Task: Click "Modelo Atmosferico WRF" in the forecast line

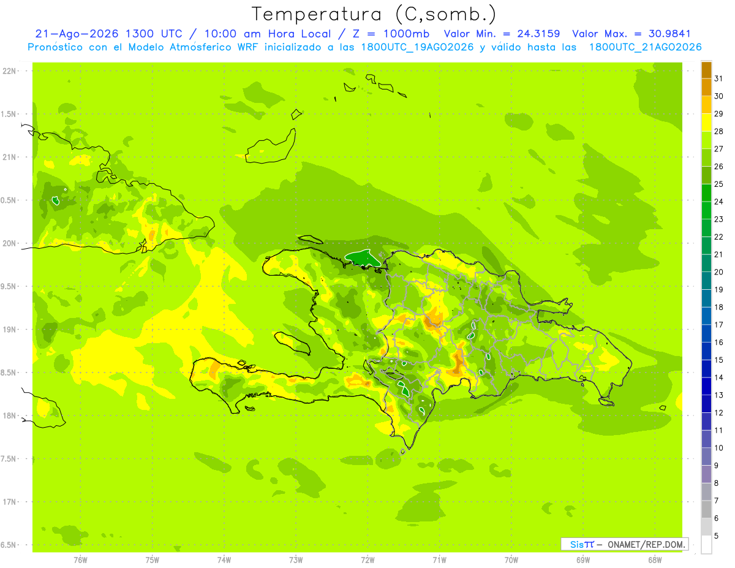Action: (x=184, y=47)
